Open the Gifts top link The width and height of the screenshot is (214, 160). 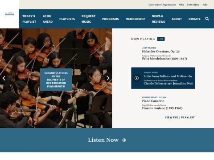click(181, 5)
